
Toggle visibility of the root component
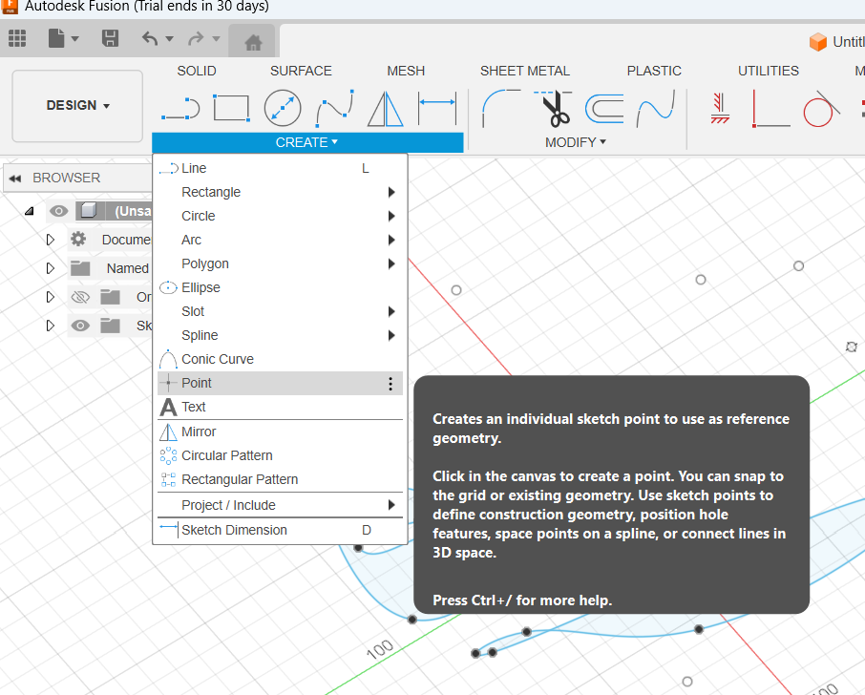click(58, 211)
